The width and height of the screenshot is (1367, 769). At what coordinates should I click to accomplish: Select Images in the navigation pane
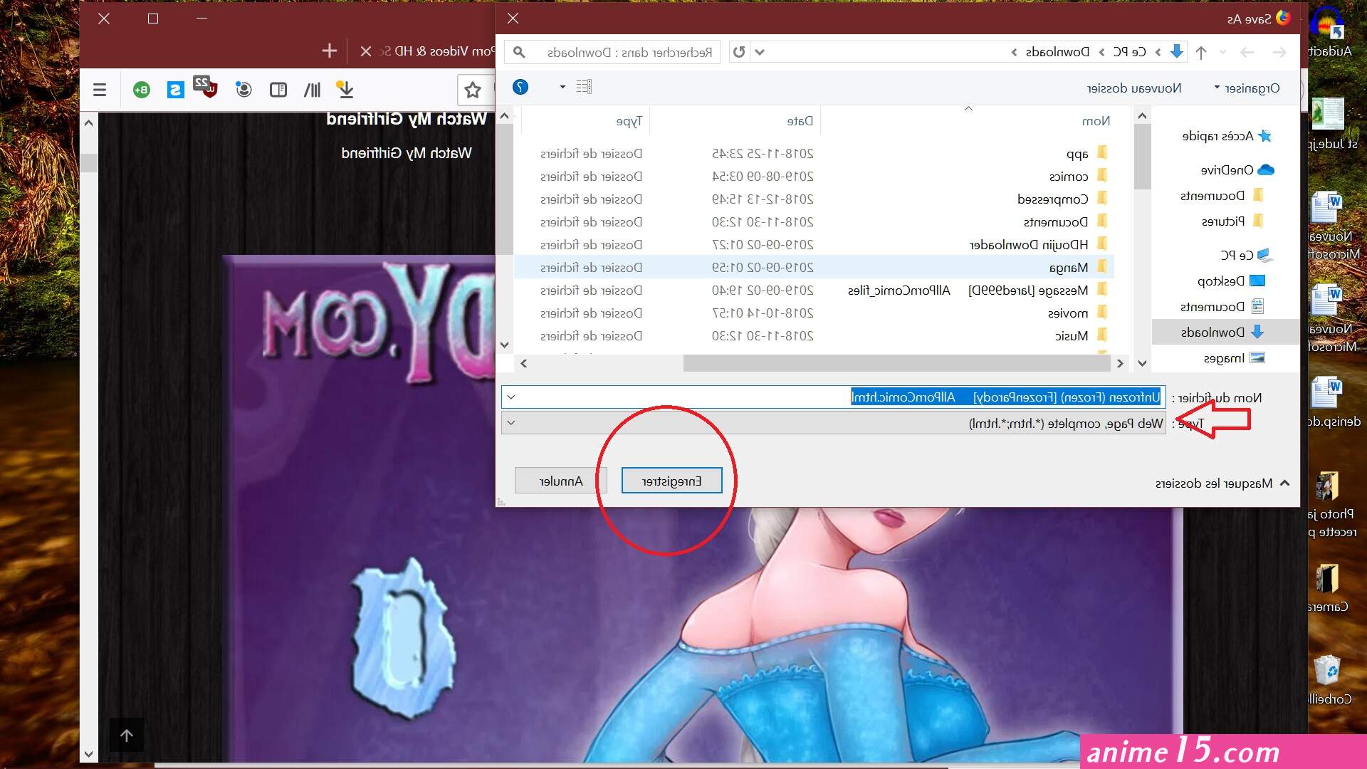pos(1234,358)
